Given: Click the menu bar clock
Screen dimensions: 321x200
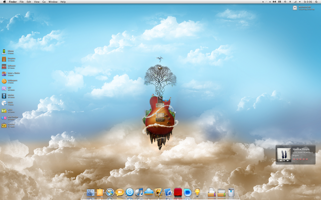Looking at the screenshot, I should click(x=308, y=1).
